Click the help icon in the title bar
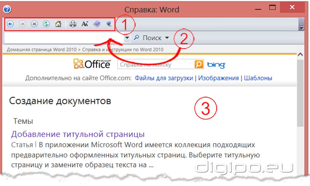The width and height of the screenshot is (310, 186). pos(7,9)
